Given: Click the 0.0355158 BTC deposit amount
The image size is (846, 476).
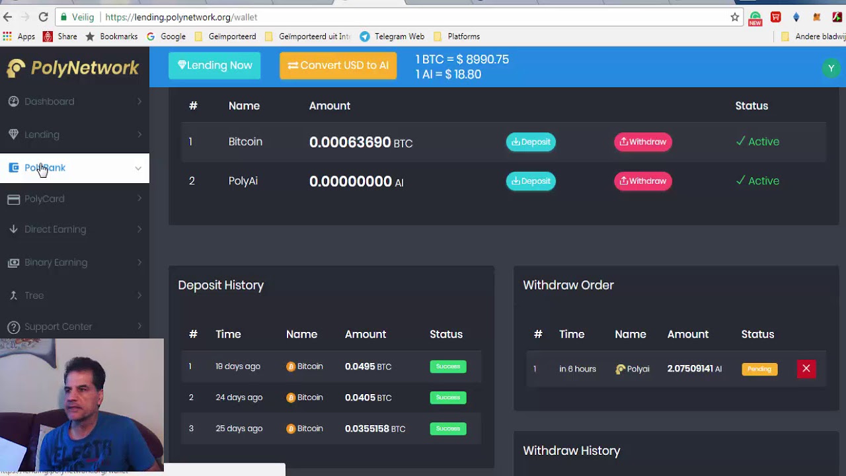Looking at the screenshot, I should tap(375, 428).
